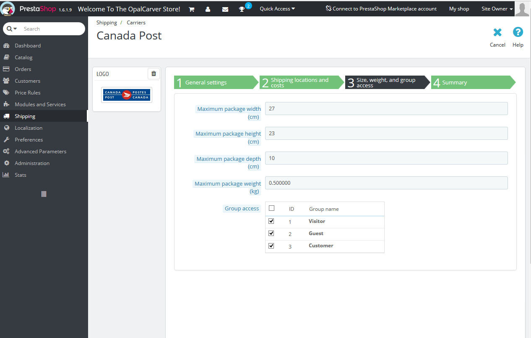Image resolution: width=531 pixels, height=338 pixels.
Task: Click Localization globe icon in sidebar
Action: 6,128
